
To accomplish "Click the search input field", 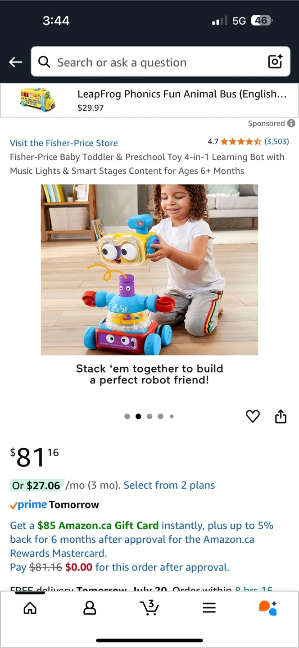I will pyautogui.click(x=160, y=62).
